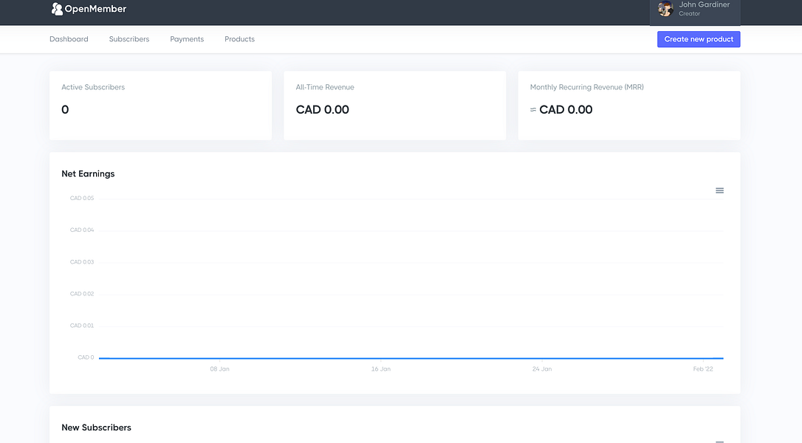Switch to the Payments tab
Screen dimensions: 802x443
tap(187, 39)
